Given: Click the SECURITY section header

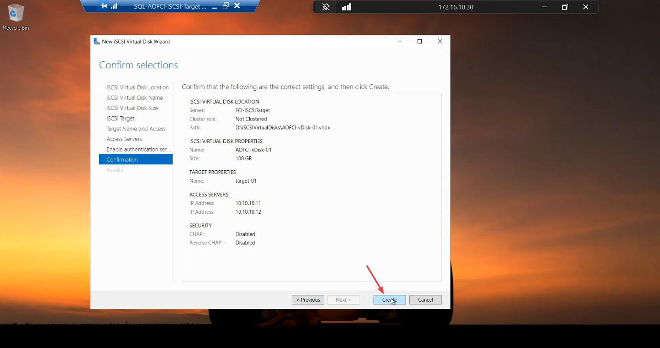Looking at the screenshot, I should [200, 226].
